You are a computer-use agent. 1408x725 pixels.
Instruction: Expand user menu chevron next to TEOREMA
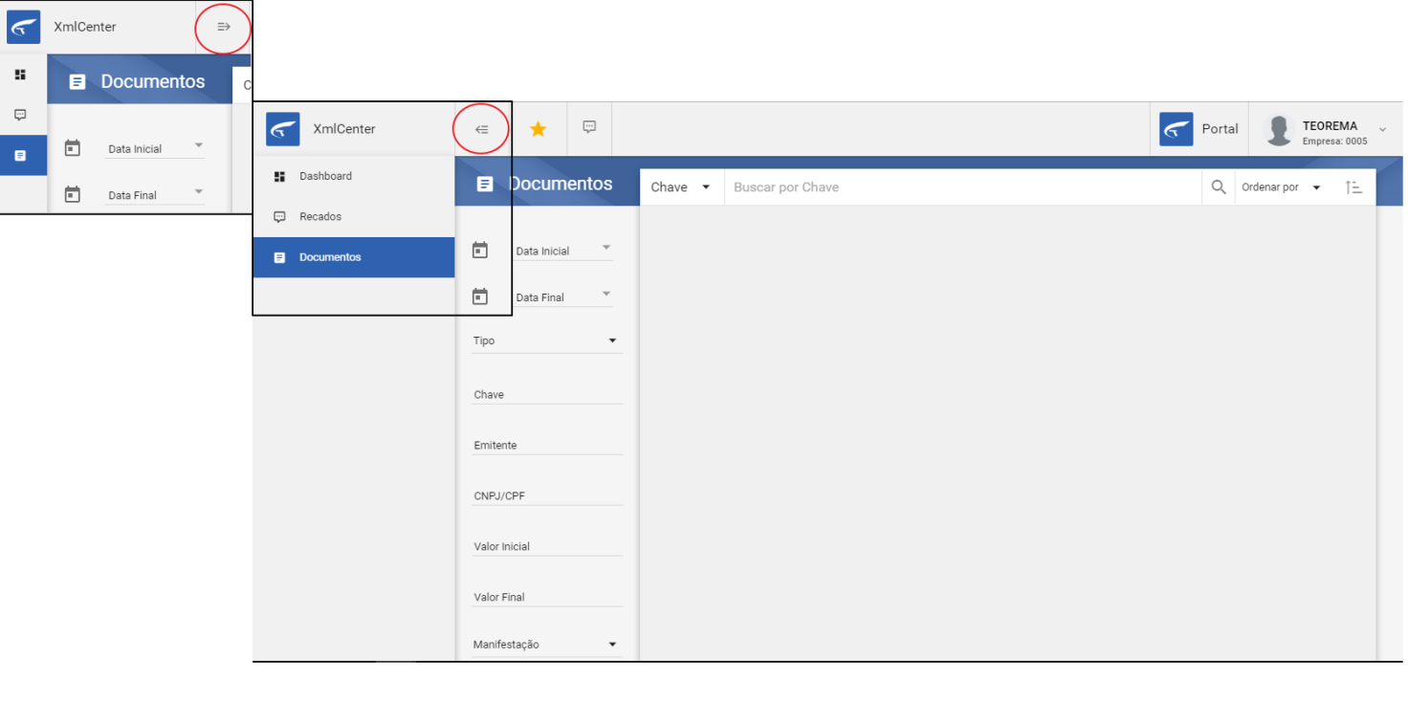pos(1382,130)
